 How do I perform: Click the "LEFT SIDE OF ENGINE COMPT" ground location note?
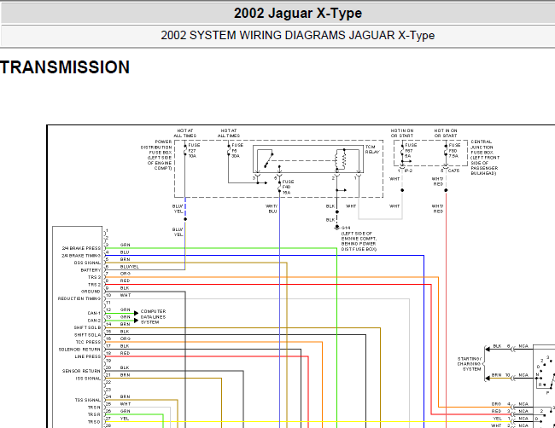[359, 241]
